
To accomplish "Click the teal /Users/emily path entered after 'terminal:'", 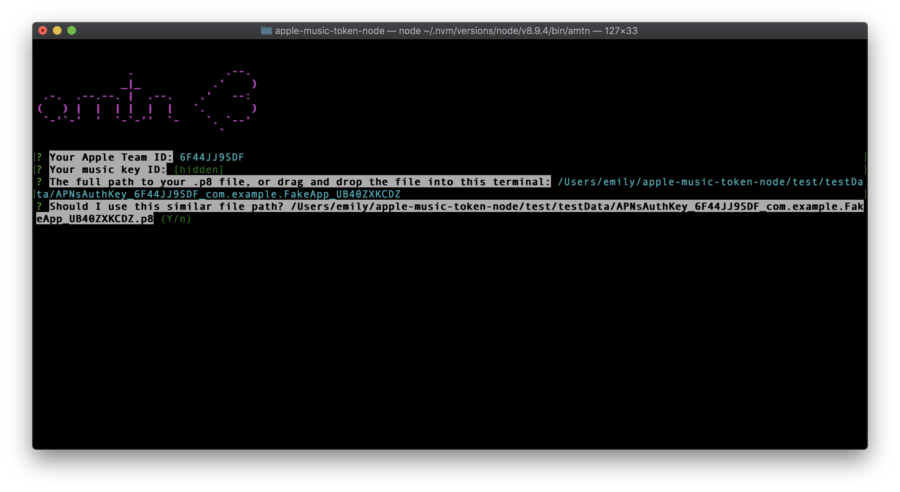I will coord(710,182).
